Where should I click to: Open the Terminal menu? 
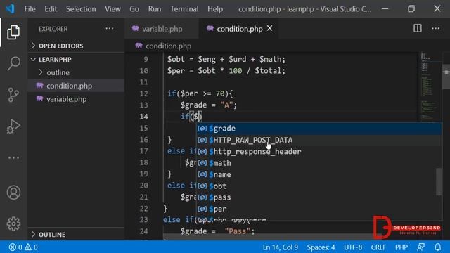[184, 9]
